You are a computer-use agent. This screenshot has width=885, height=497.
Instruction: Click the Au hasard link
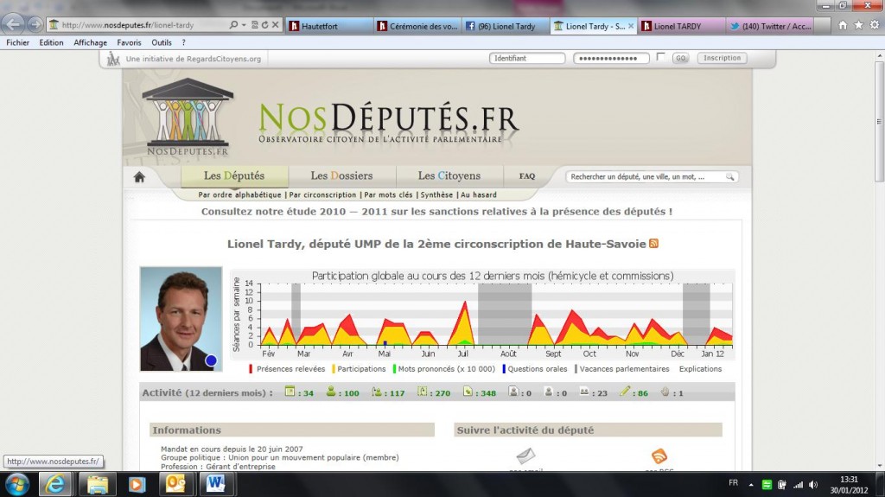coord(479,194)
